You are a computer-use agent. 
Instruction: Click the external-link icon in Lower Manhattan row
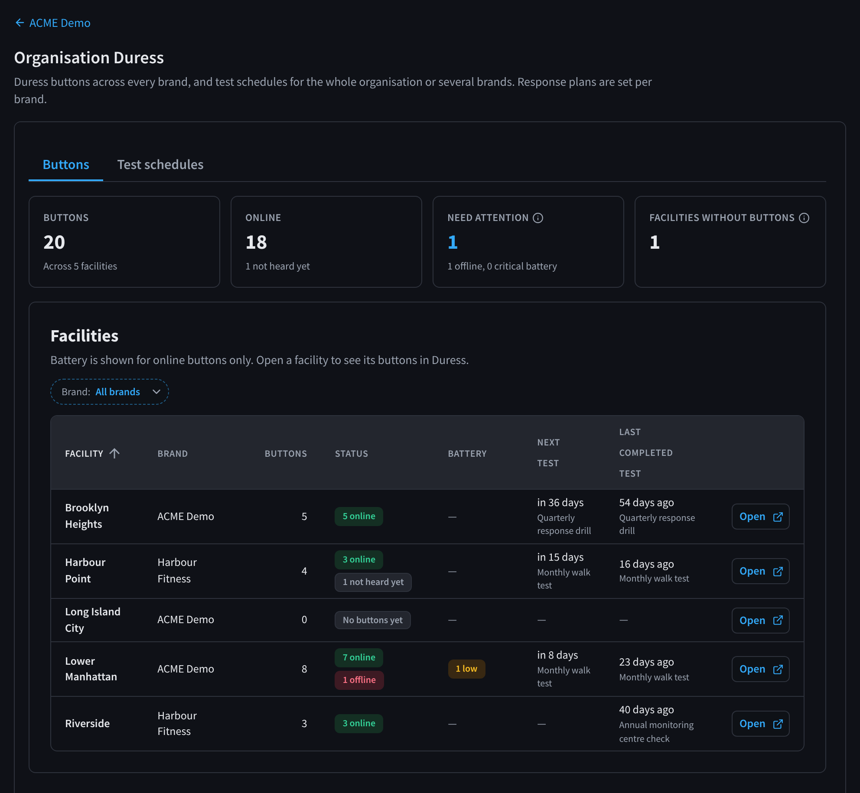[x=778, y=669]
